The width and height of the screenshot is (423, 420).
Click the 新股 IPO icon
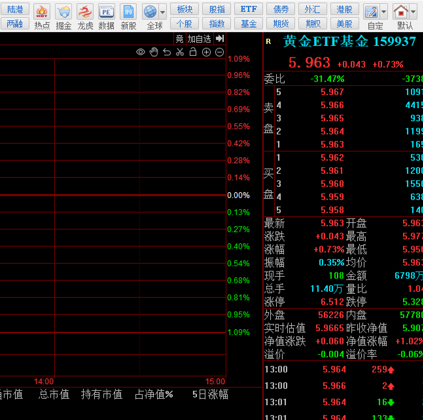pos(128,16)
